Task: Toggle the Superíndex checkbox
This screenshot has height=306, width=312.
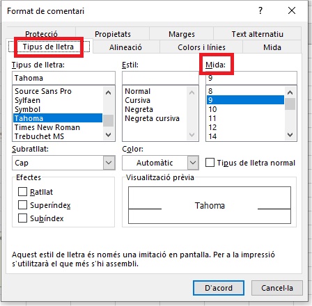Action: pyautogui.click(x=22, y=205)
